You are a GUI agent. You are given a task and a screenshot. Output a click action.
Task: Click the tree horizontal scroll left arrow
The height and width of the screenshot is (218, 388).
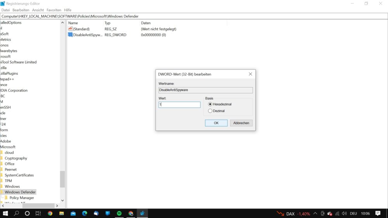[3, 206]
